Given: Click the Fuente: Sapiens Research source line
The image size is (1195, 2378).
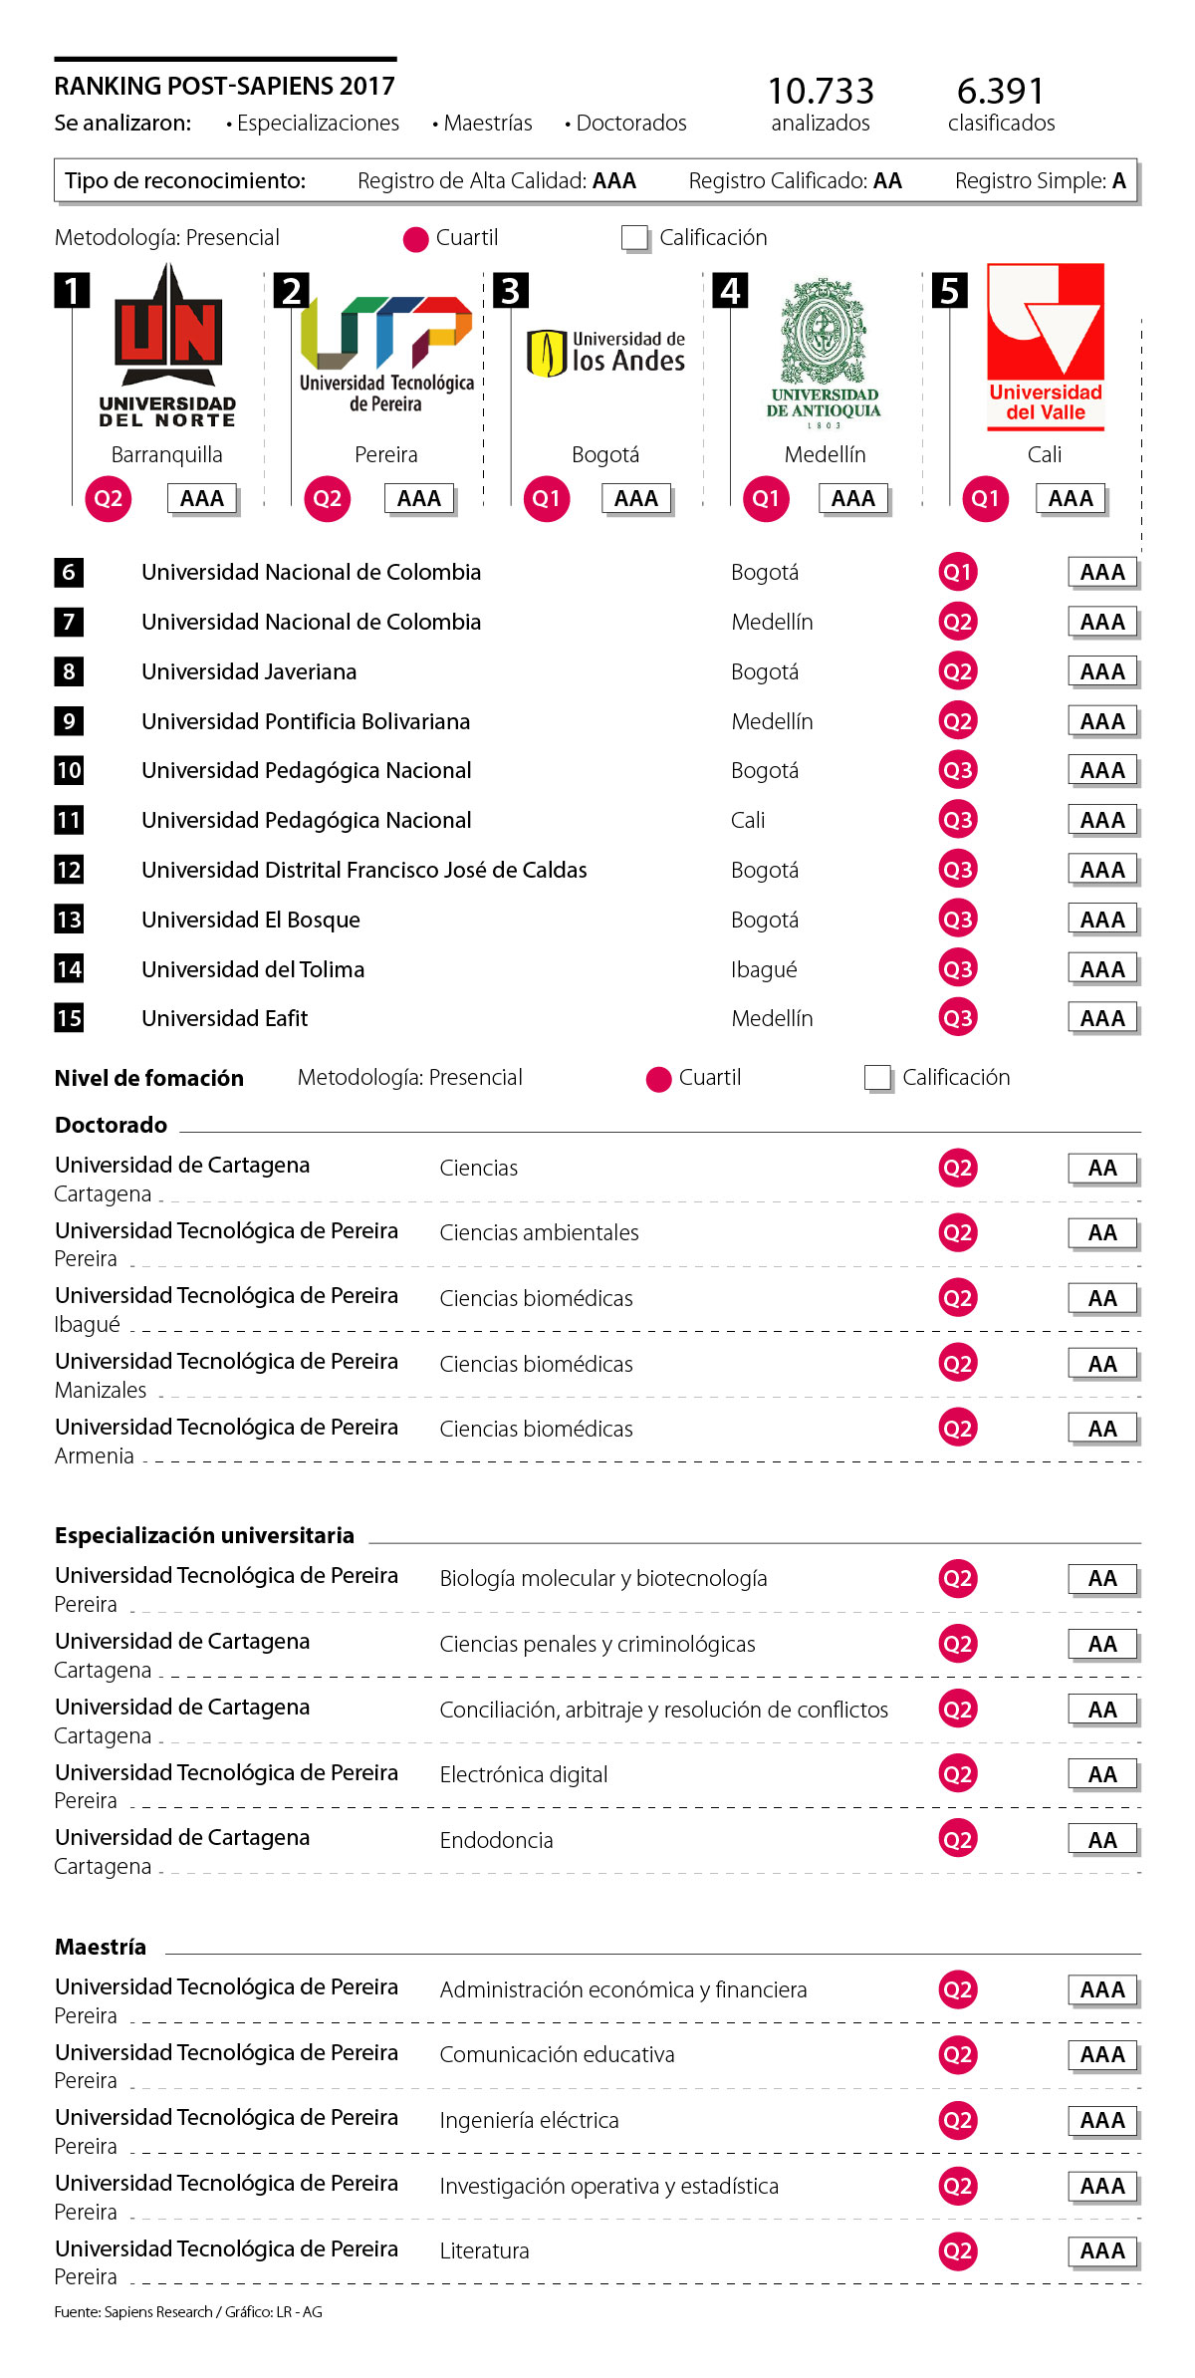Looking at the screenshot, I should [188, 2311].
